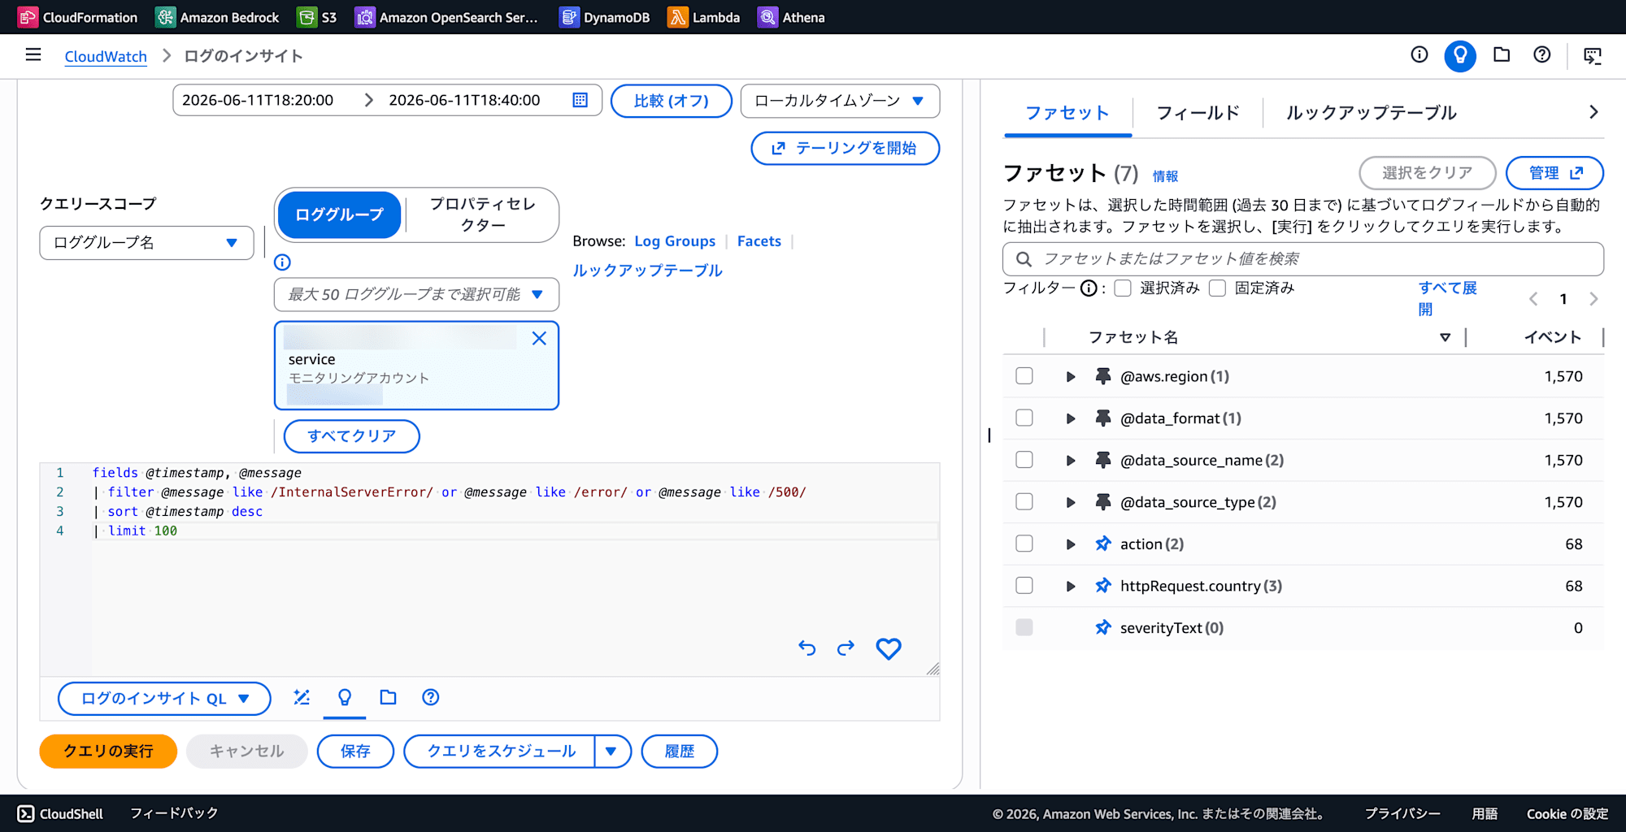Click 保存 button to save query
Image resolution: width=1626 pixels, height=832 pixels.
(355, 752)
